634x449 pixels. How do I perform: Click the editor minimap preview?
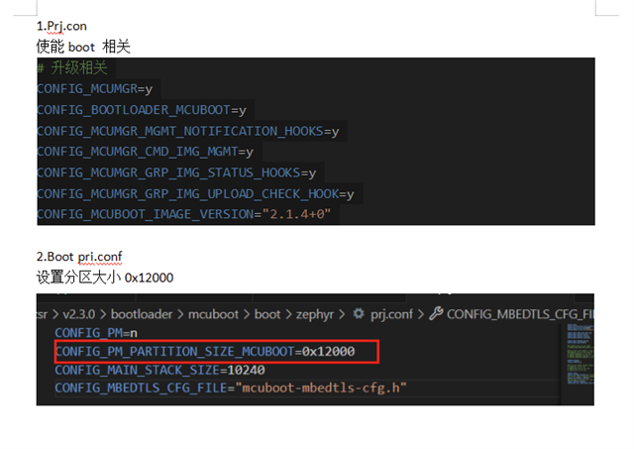[x=581, y=355]
